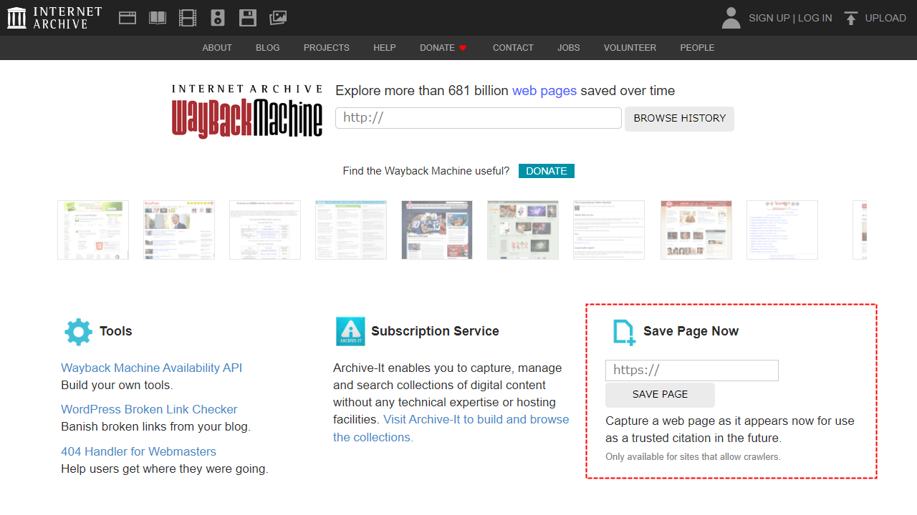
Task: Open the Jobs menu item
Action: click(x=569, y=48)
